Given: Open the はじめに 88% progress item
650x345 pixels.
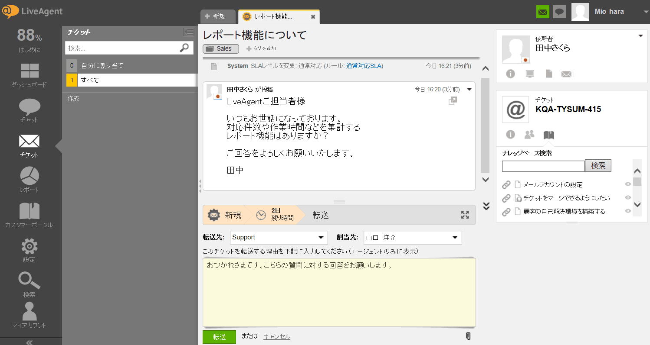Looking at the screenshot, I should 30,40.
